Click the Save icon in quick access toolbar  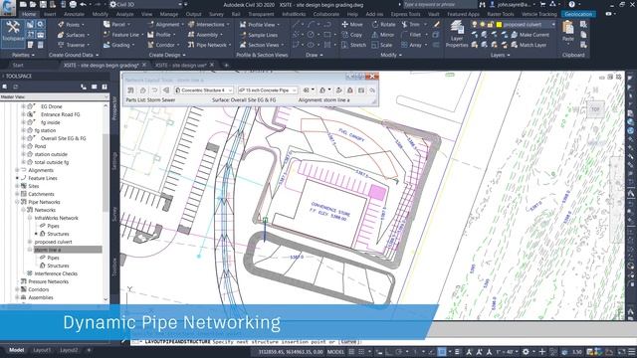click(43, 4)
